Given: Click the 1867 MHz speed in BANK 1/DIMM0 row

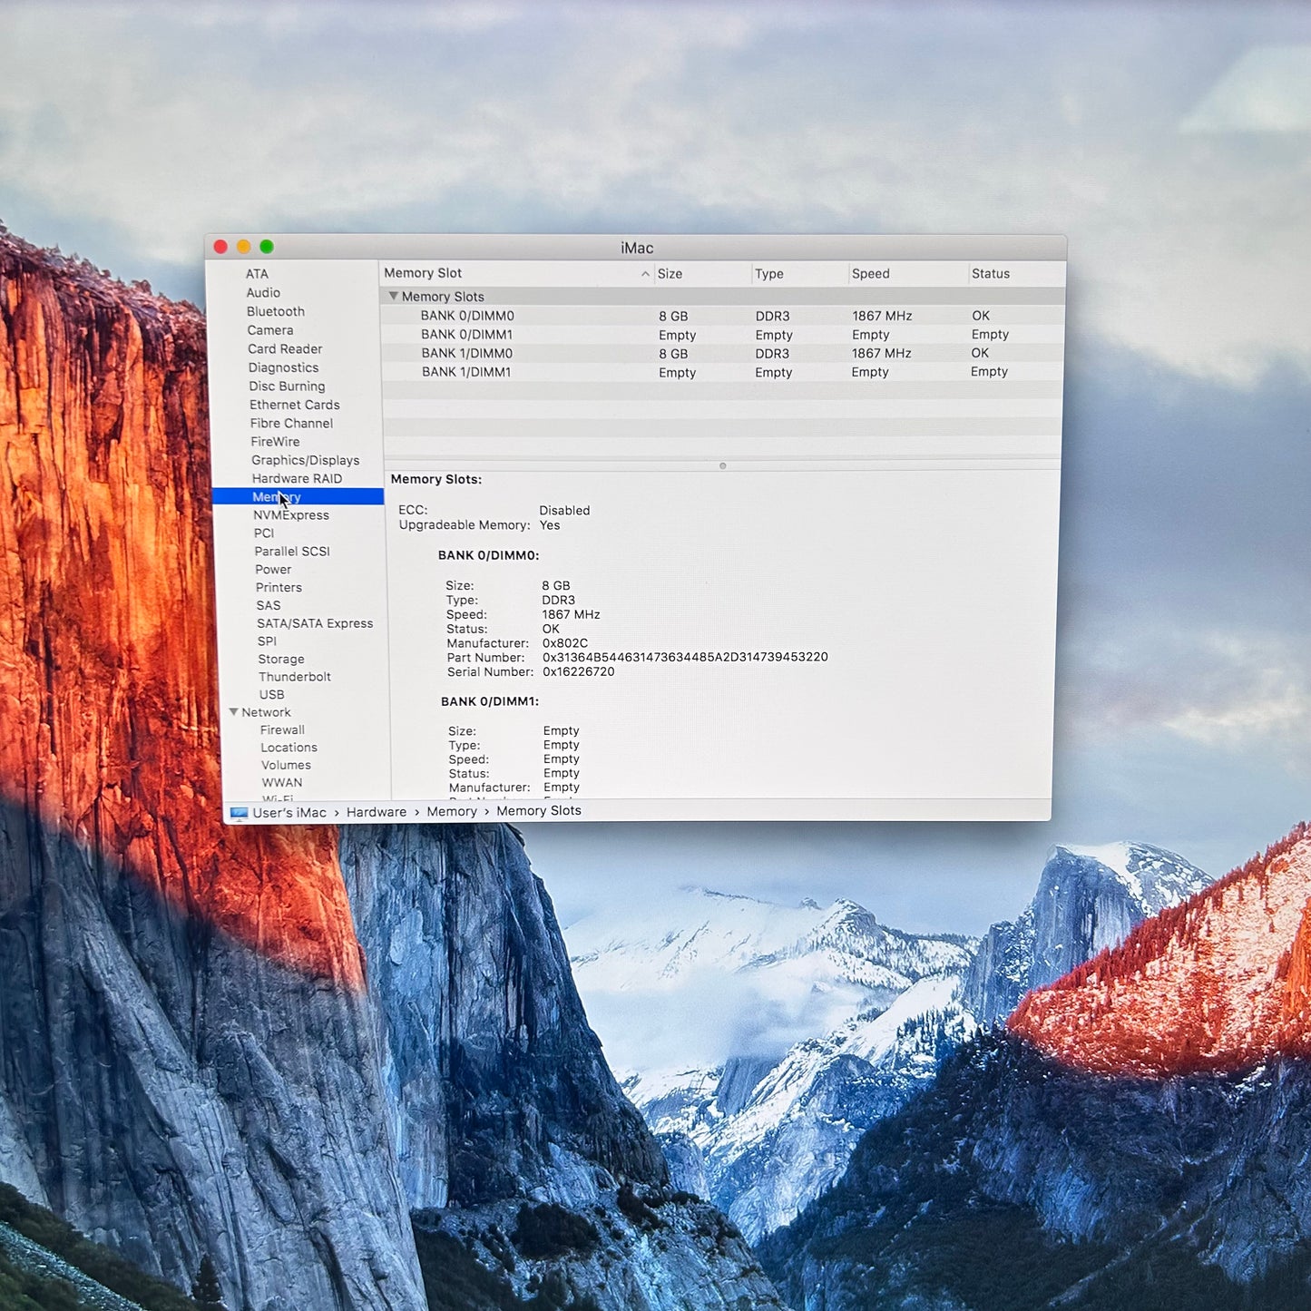Looking at the screenshot, I should click(x=882, y=354).
